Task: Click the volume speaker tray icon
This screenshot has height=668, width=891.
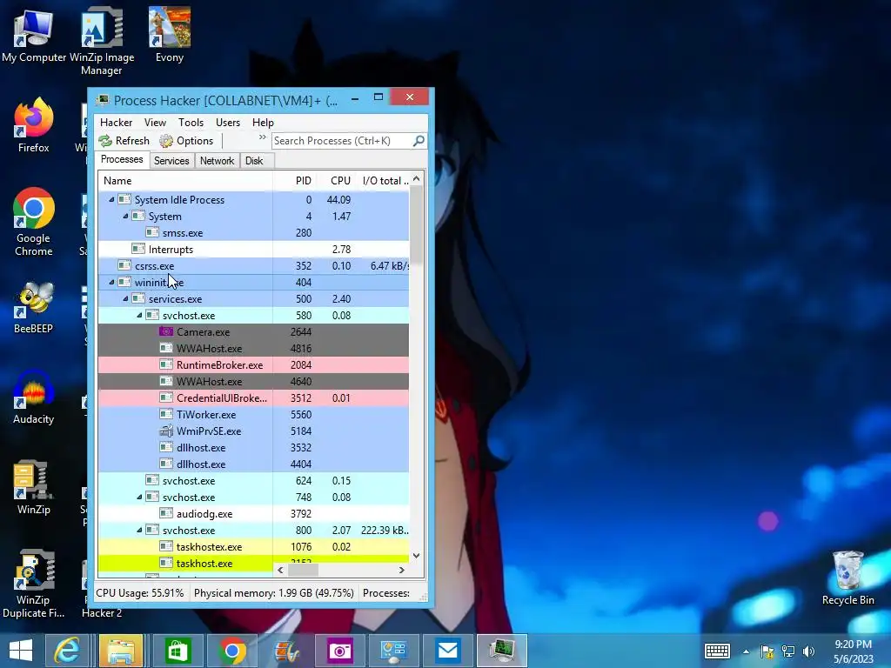Action: click(808, 651)
